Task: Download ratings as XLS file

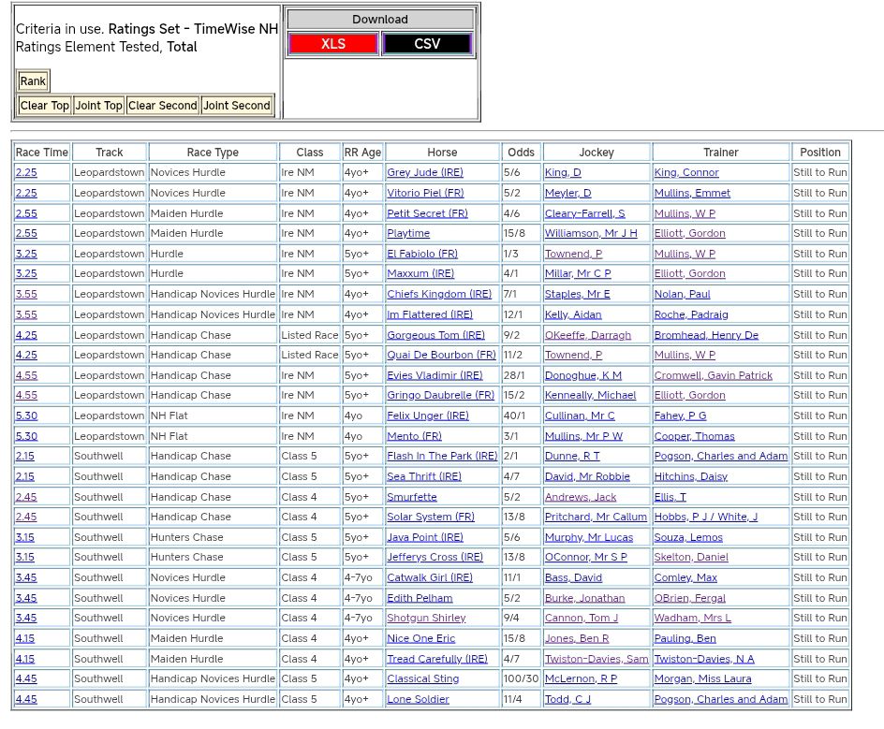Action: coord(333,44)
